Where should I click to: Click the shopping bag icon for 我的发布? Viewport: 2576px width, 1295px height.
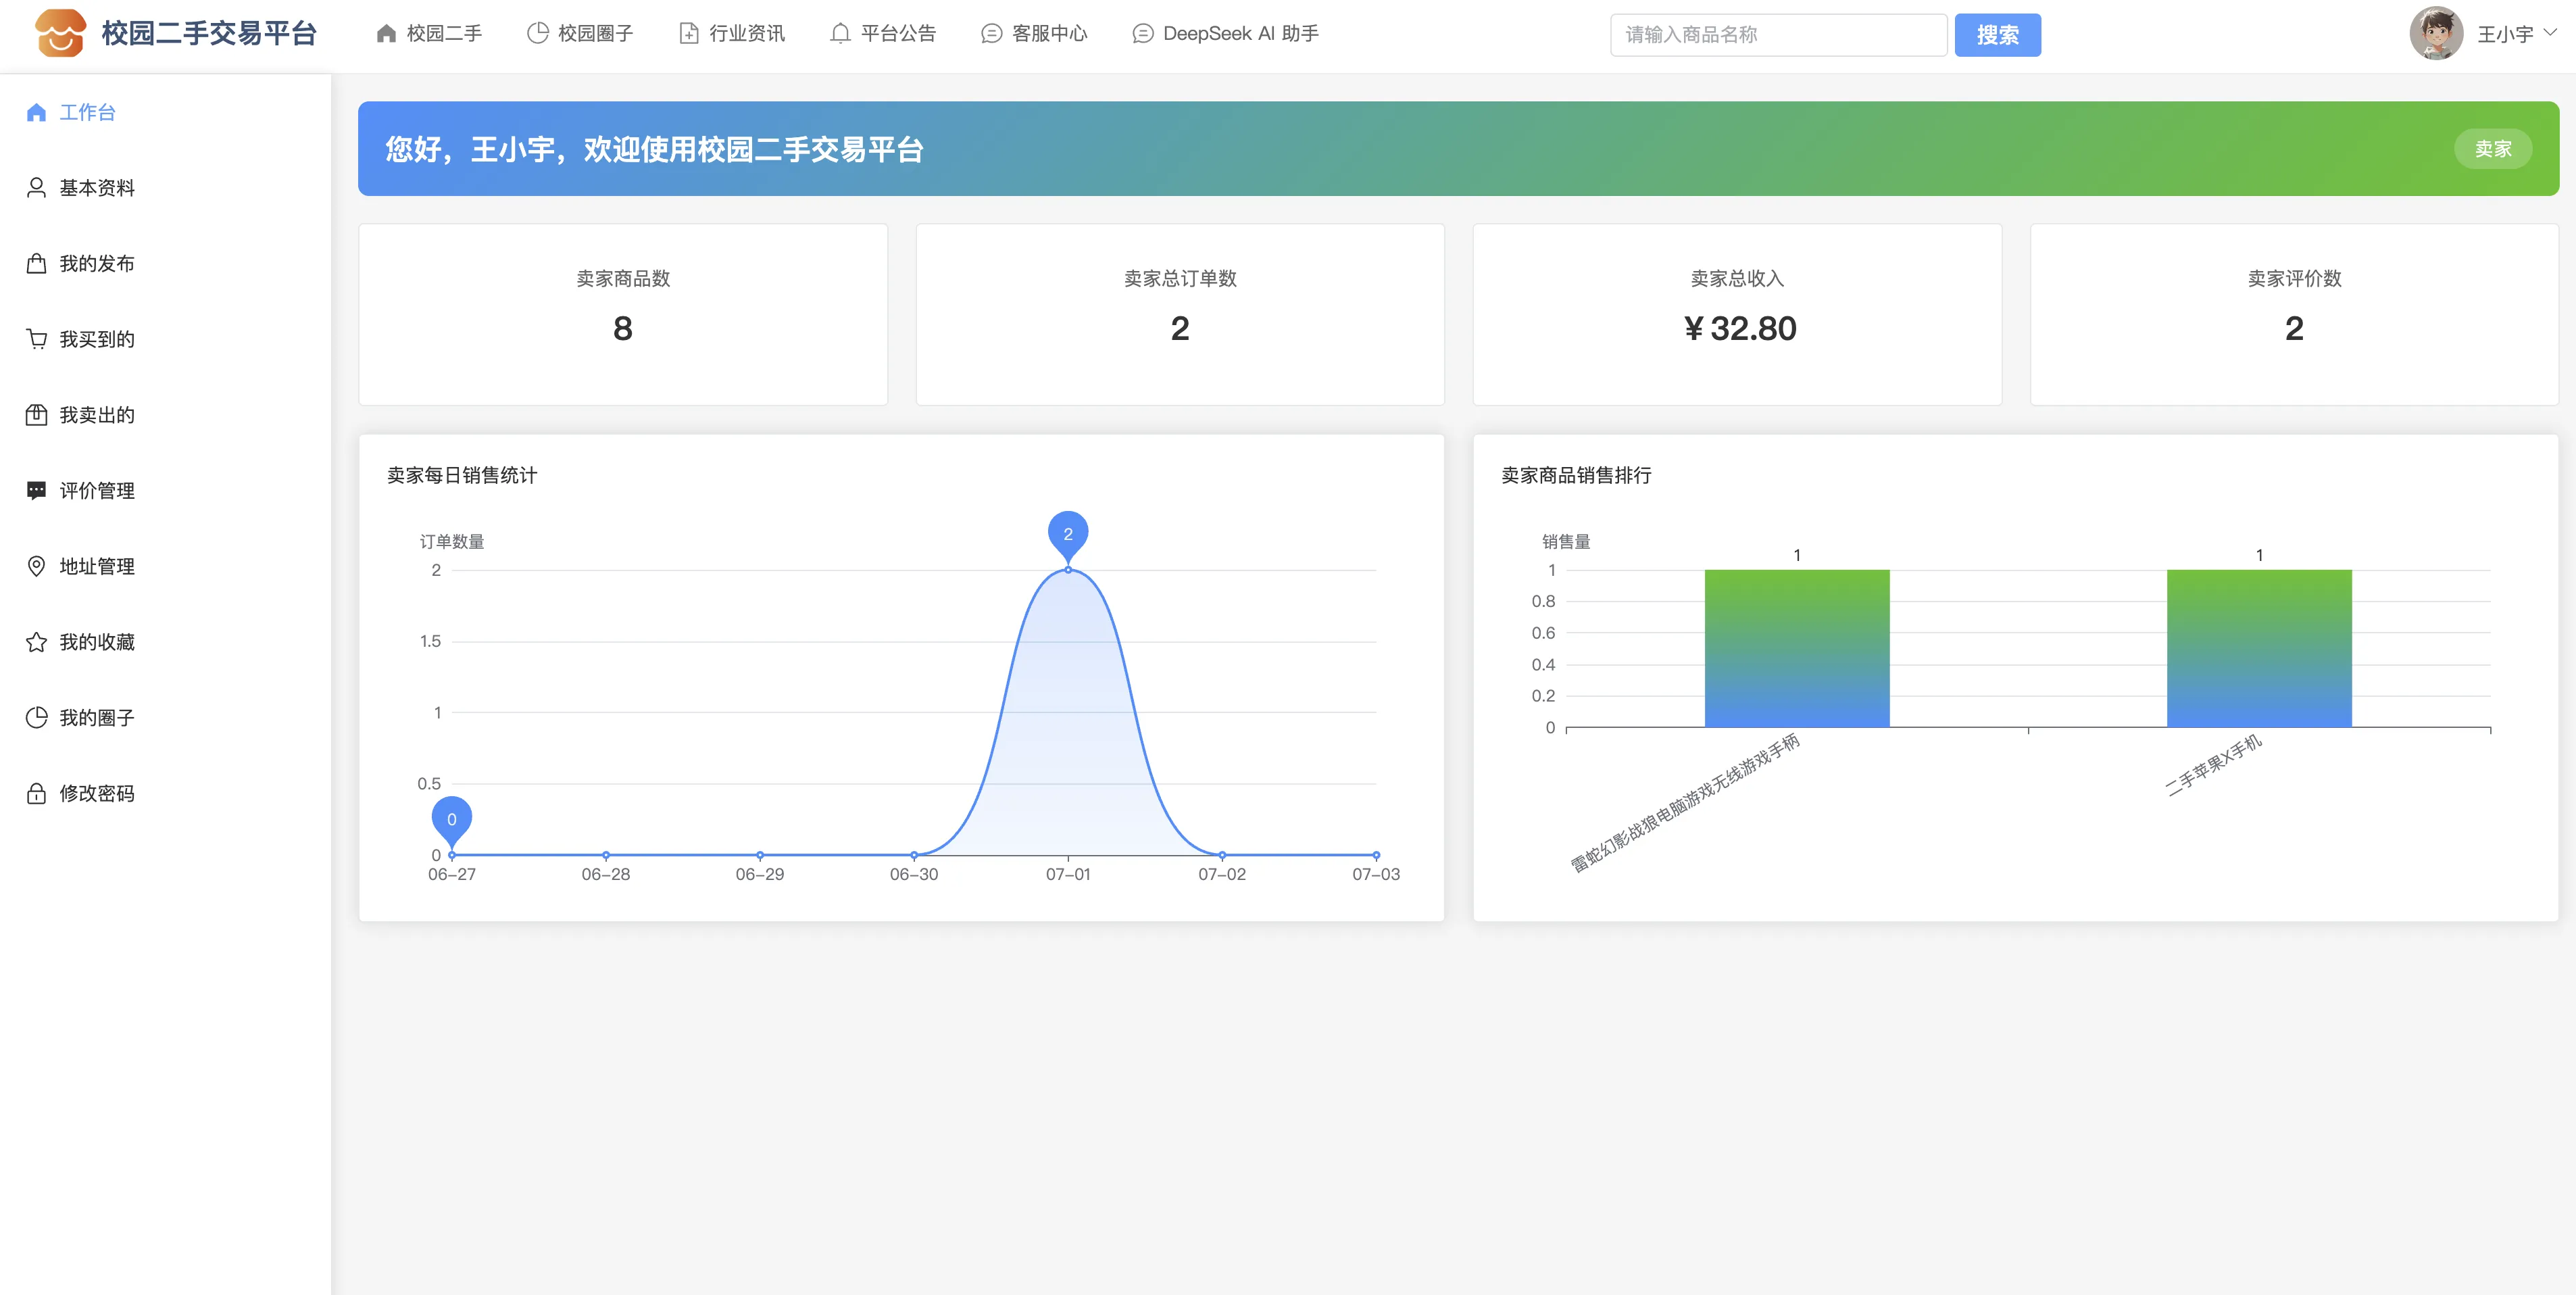[x=37, y=264]
